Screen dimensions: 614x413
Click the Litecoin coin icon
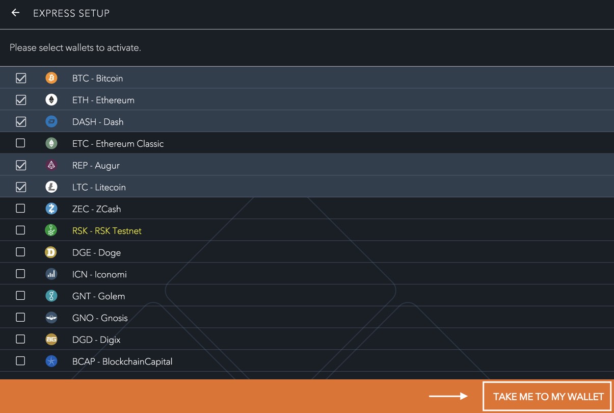pyautogui.click(x=51, y=187)
